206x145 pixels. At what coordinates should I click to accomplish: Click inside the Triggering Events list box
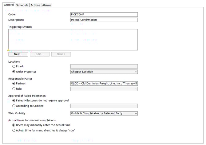tap(73, 39)
